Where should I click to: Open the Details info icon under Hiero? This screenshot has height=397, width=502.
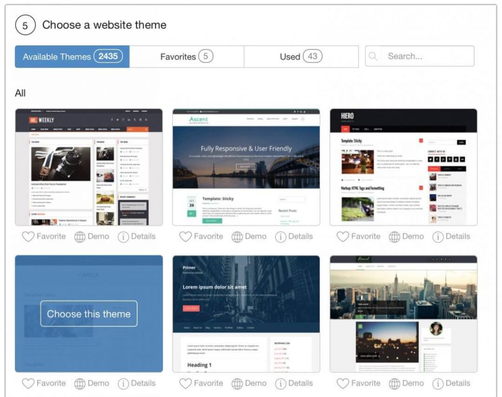tap(438, 236)
